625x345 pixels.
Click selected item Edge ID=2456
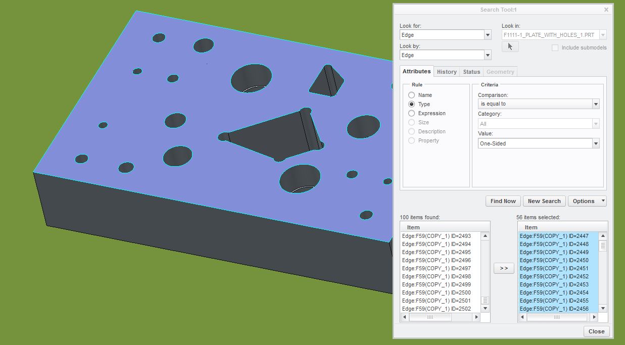coord(558,309)
